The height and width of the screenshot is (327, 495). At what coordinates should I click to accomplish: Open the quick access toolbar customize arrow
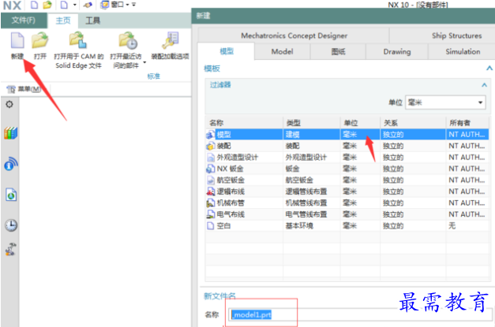point(134,5)
